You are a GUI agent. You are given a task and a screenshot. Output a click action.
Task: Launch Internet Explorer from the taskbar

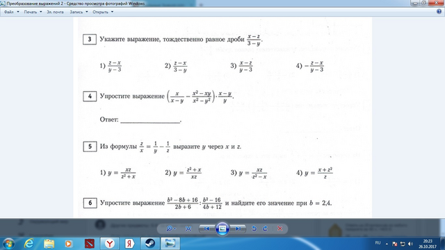point(29,244)
